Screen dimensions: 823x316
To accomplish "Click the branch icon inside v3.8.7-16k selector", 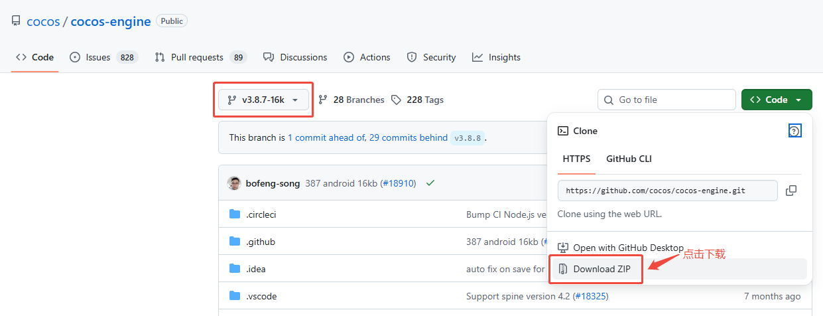I will coord(231,100).
